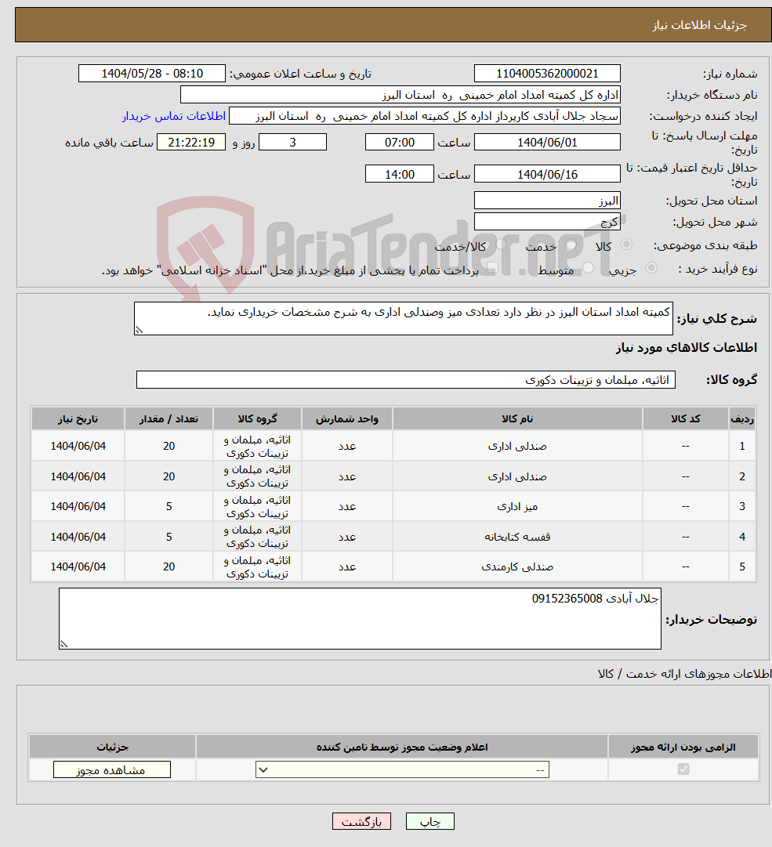
Task: Click the resize grip of the توضیحات خریدار textbox
Action: point(64,643)
